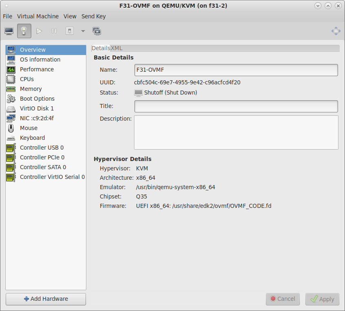The height and width of the screenshot is (311, 345).
Task: Select VirtIO Disk 1 device
Action: coord(37,108)
